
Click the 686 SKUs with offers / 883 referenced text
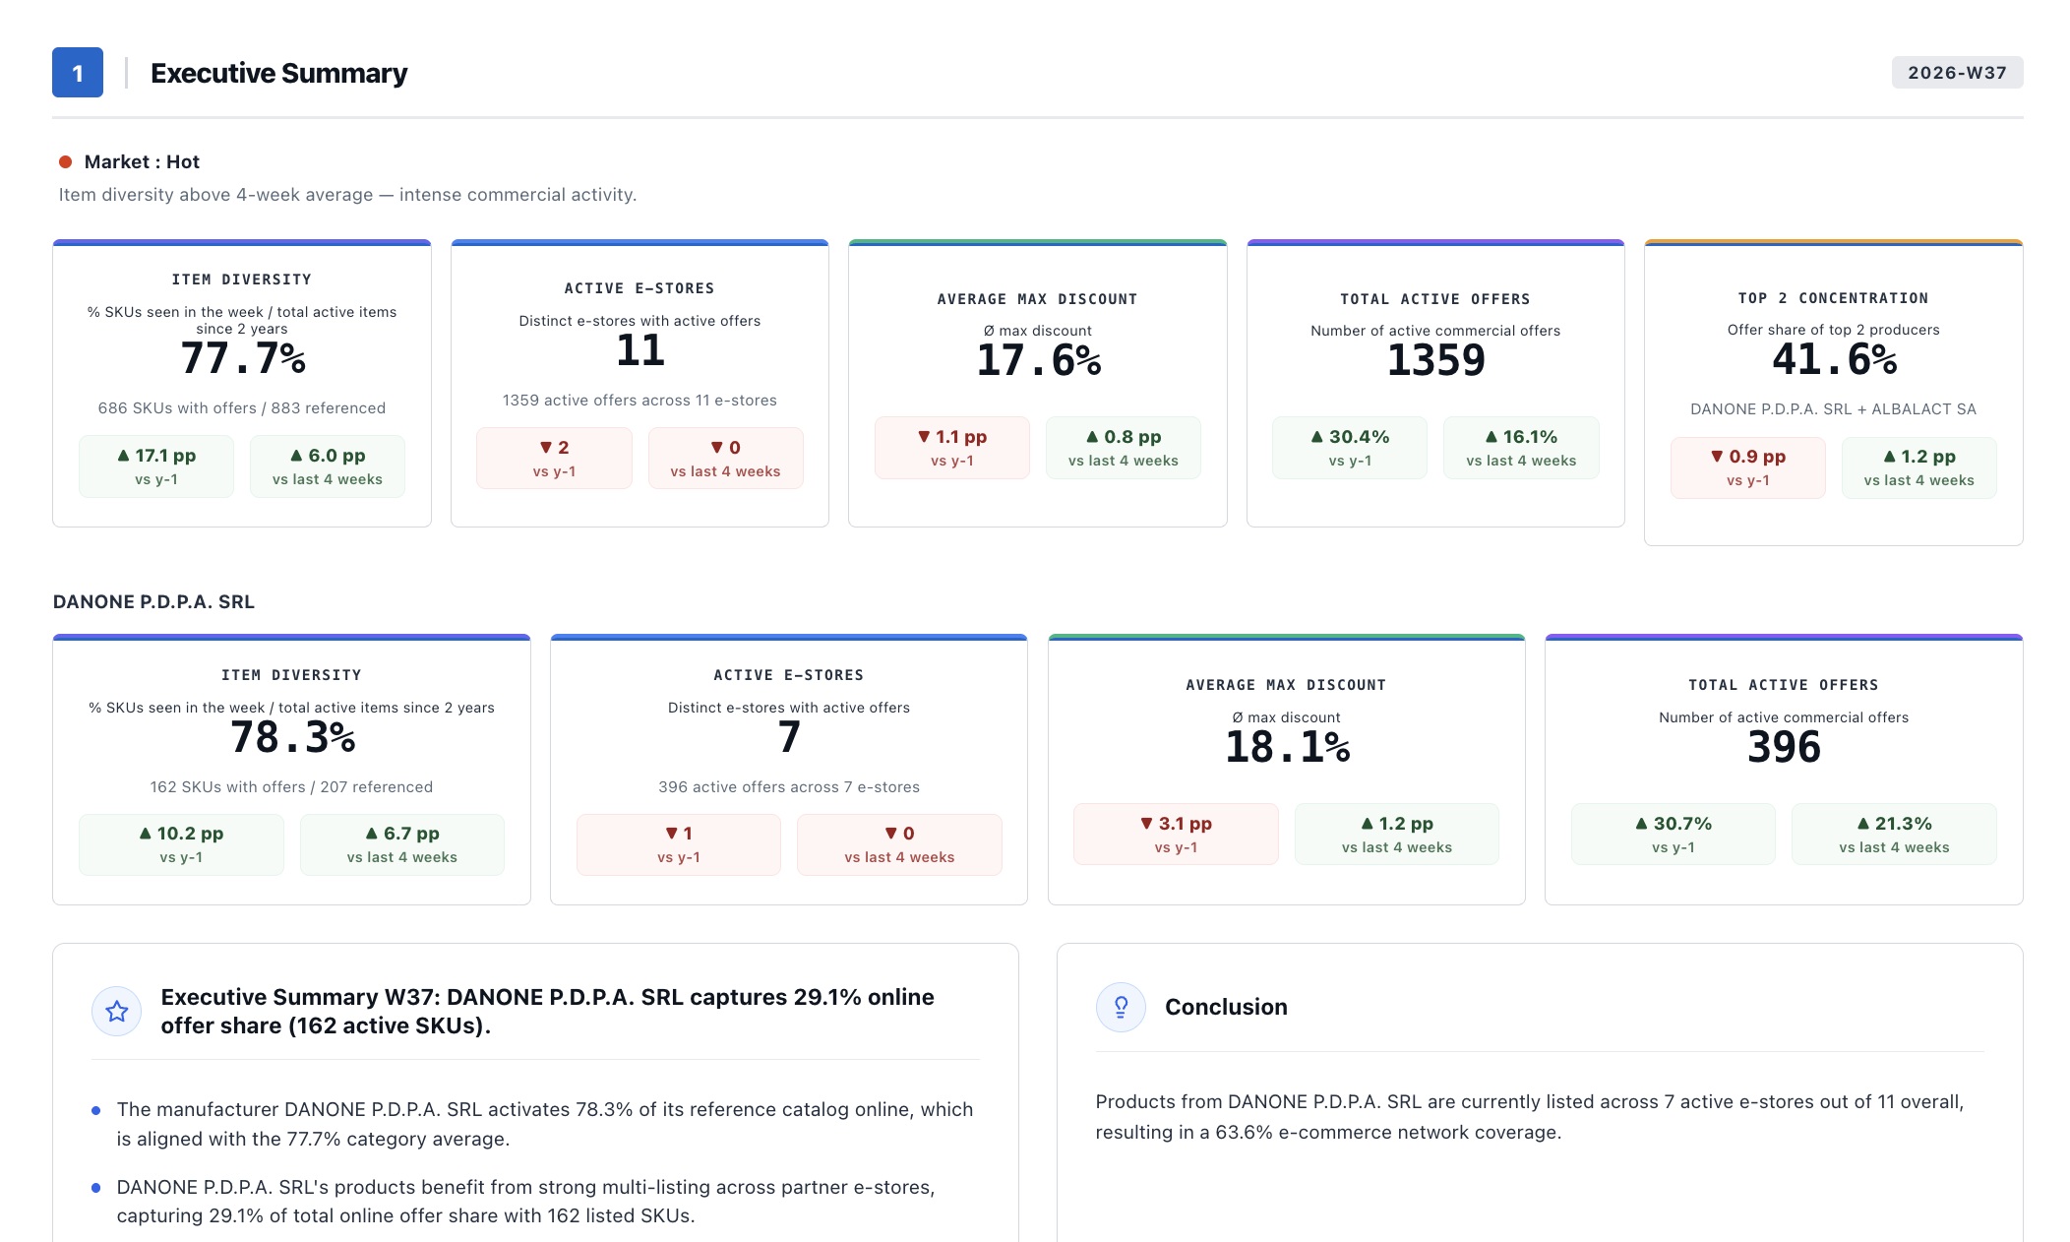click(x=242, y=407)
